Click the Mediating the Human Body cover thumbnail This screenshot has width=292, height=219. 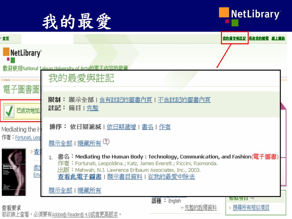tap(14, 172)
